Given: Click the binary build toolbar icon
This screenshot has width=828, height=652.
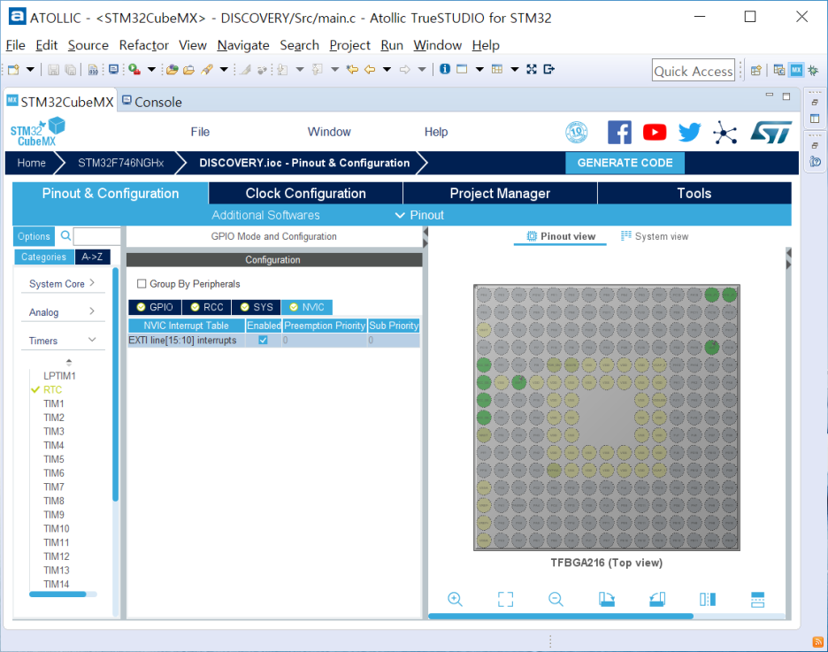Looking at the screenshot, I should 94,69.
